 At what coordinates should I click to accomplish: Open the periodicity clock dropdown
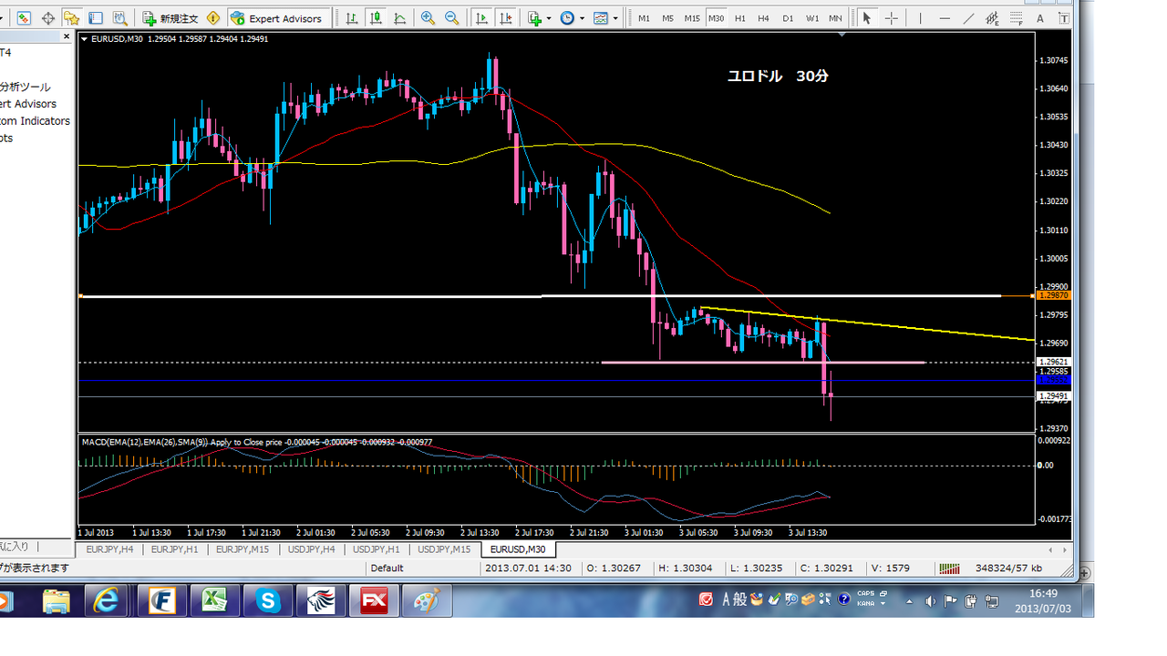pos(571,18)
